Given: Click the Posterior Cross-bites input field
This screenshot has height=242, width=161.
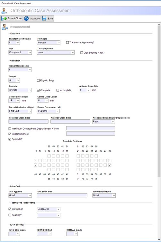Looking at the screenshot, I should tap(29, 122).
